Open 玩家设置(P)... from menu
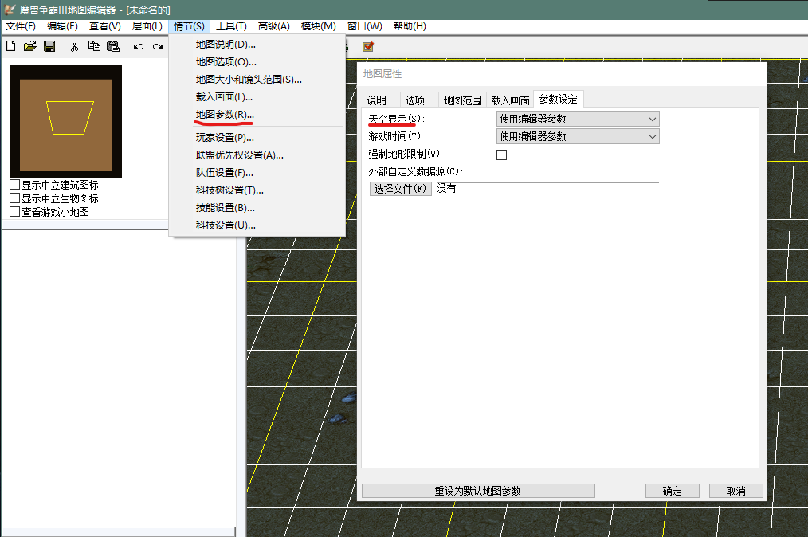Viewport: 808px width, 537px height. [x=257, y=138]
